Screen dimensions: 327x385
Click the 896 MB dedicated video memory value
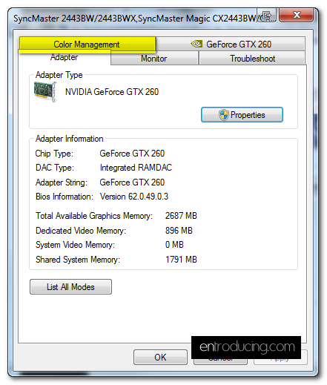pos(179,231)
